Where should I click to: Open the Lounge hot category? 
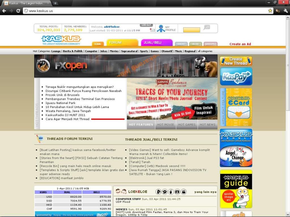[x=56, y=51]
